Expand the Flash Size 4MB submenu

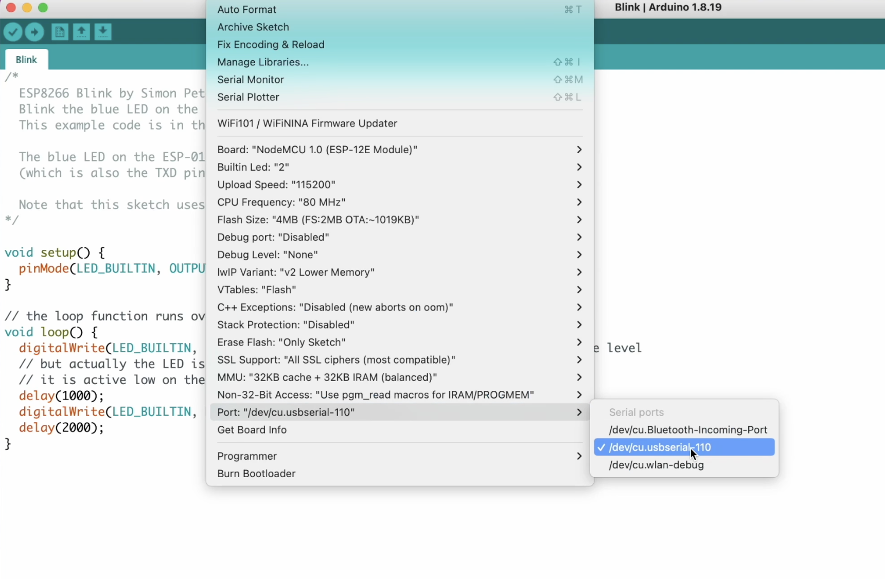coord(400,220)
